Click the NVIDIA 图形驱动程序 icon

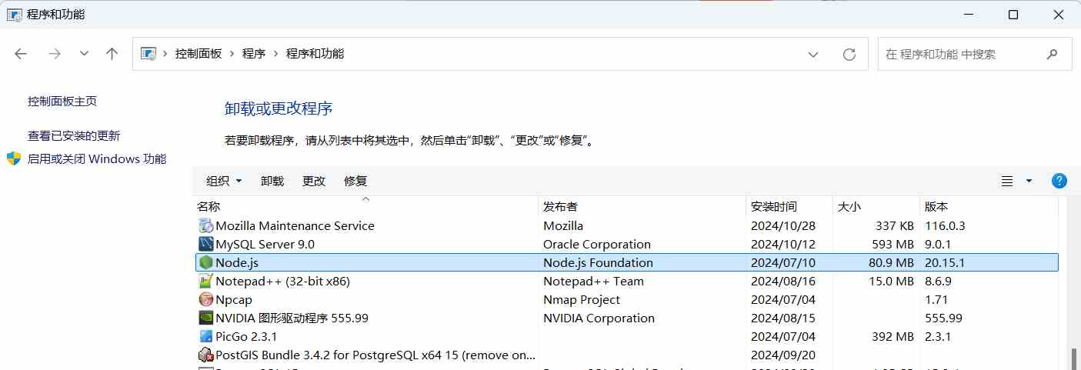click(x=205, y=318)
